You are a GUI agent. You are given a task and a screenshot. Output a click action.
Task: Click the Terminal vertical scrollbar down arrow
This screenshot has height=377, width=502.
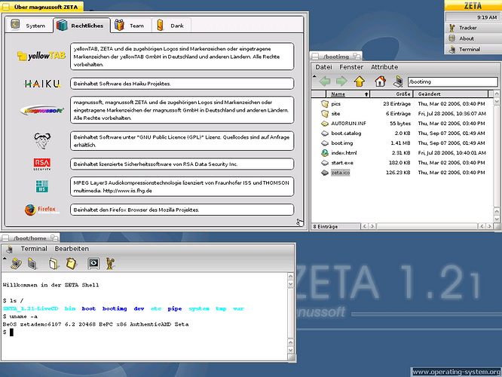291,350
